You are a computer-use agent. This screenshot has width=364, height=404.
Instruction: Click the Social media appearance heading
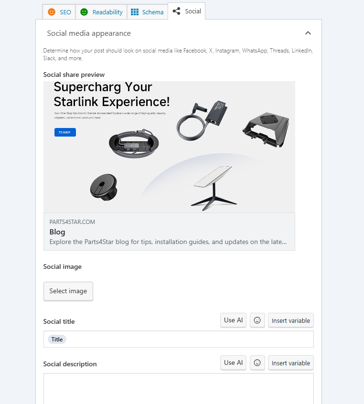coord(89,33)
